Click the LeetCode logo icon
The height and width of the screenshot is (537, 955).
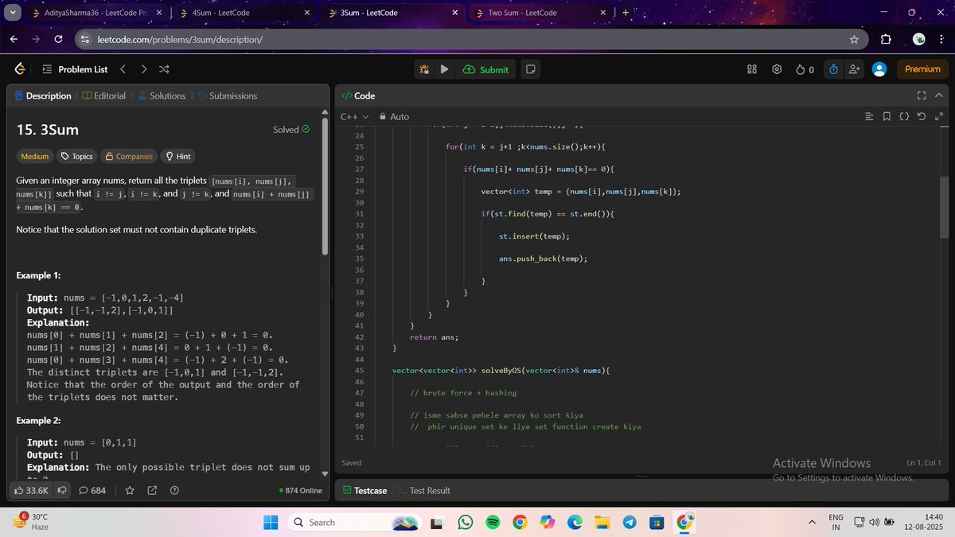click(x=19, y=69)
